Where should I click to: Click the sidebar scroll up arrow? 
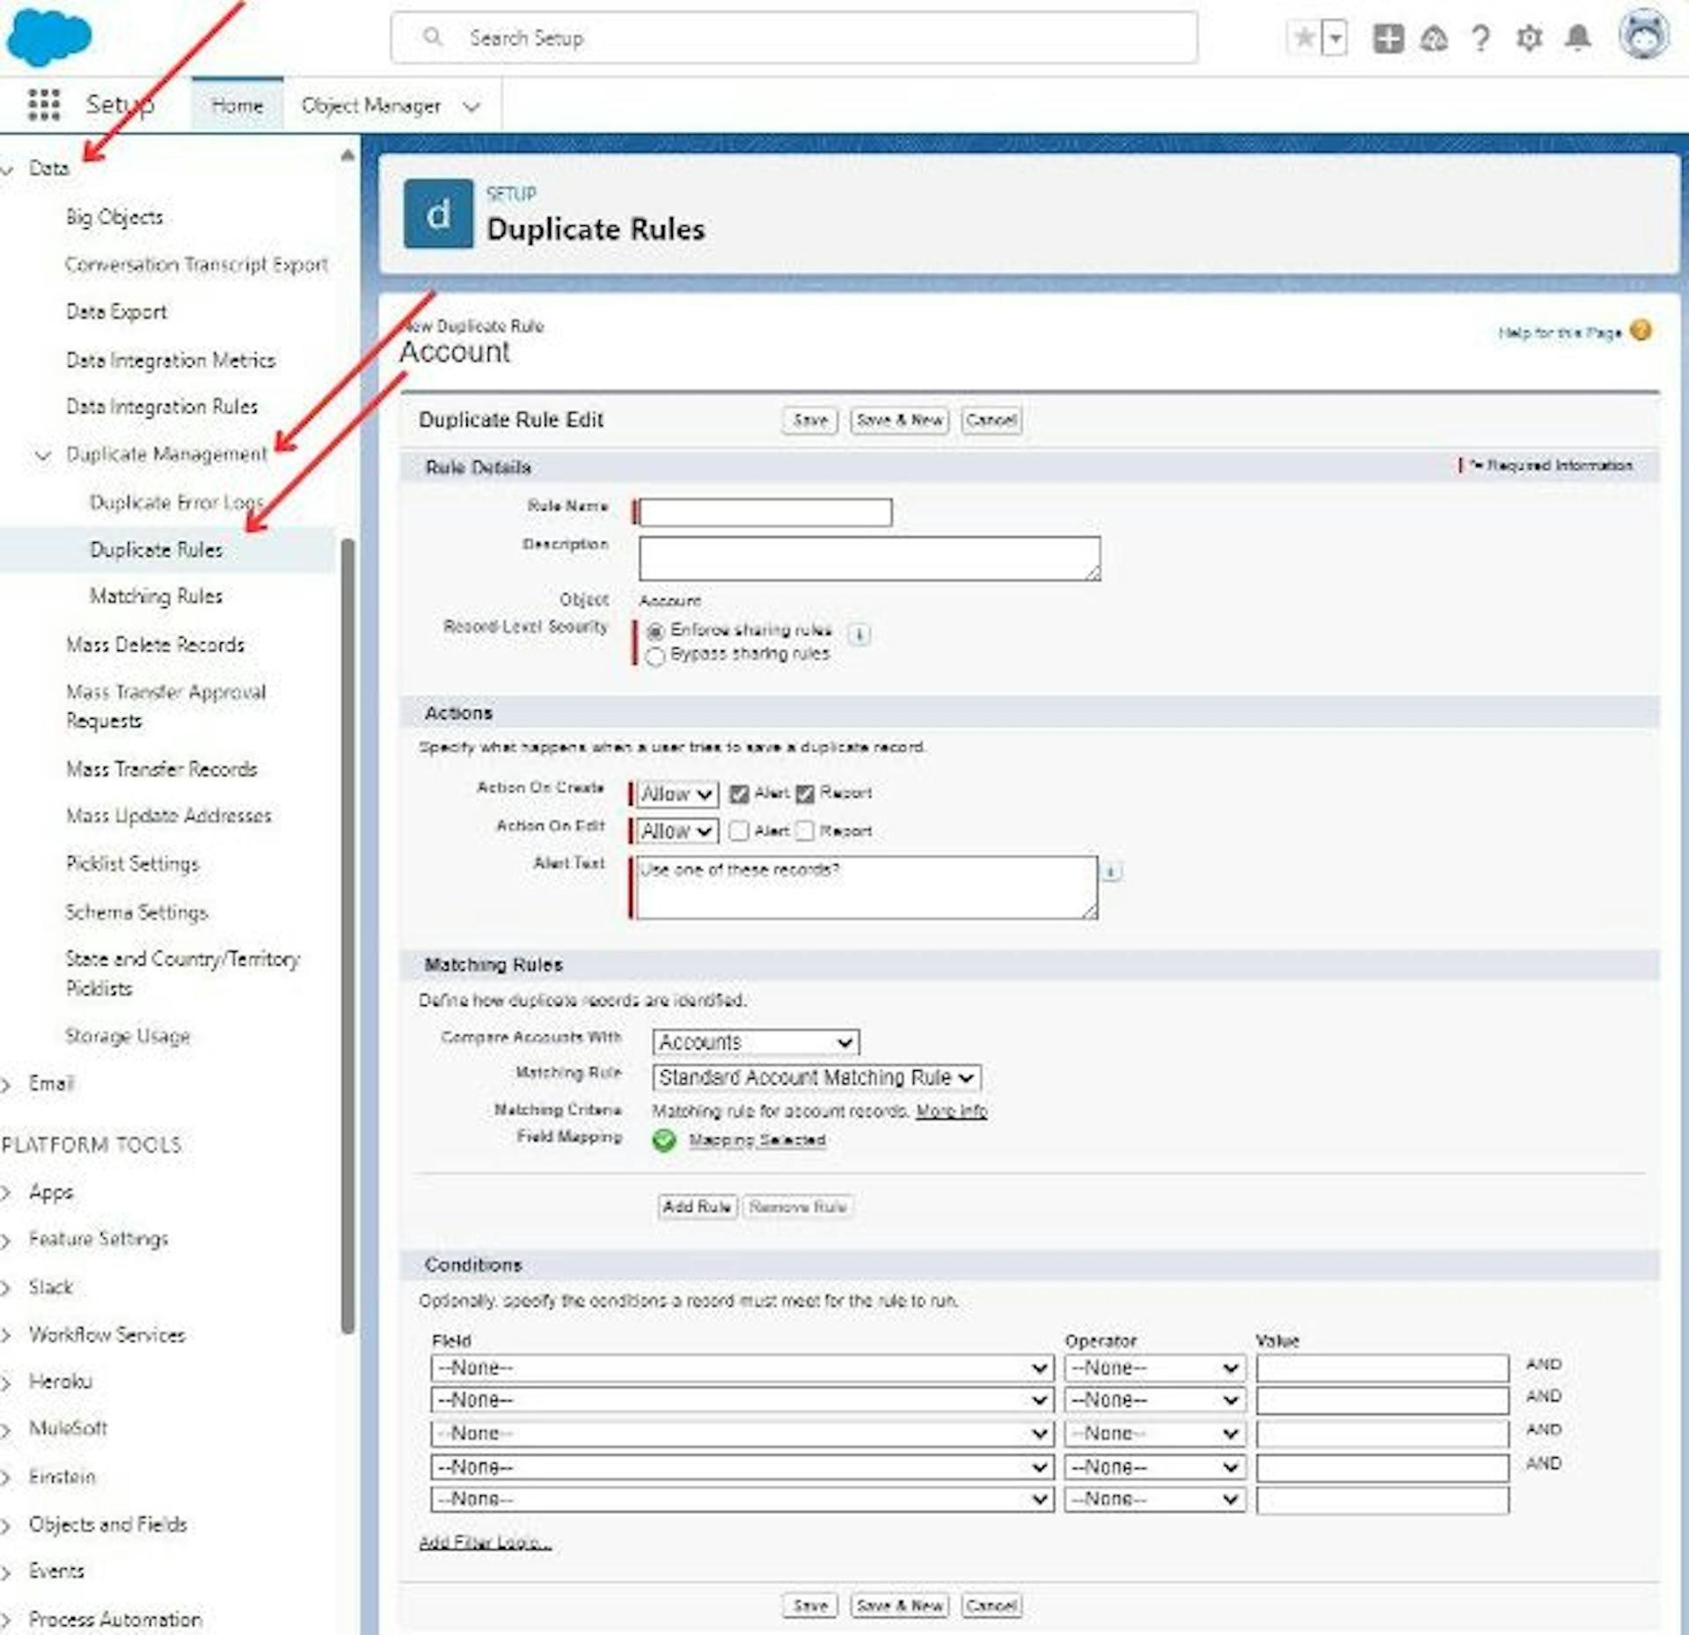tap(347, 155)
